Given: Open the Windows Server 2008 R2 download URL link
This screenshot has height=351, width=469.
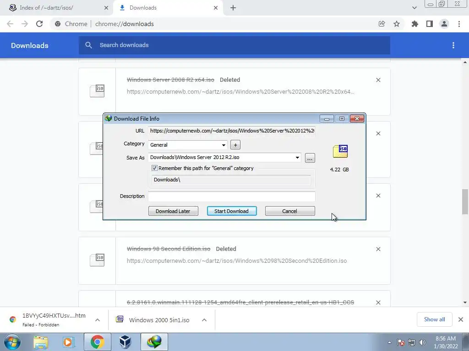Looking at the screenshot, I should (240, 91).
